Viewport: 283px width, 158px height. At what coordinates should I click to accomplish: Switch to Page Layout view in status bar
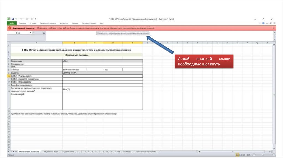pyautogui.click(x=240, y=156)
